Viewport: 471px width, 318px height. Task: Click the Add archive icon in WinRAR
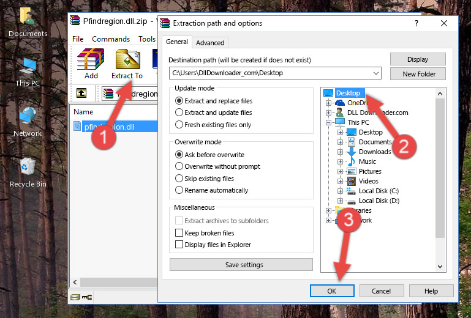click(91, 59)
